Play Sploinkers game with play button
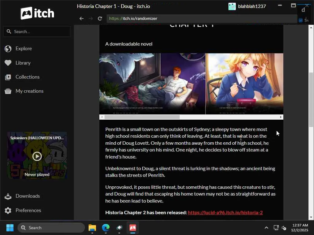Image resolution: width=314 pixels, height=235 pixels. (x=37, y=156)
